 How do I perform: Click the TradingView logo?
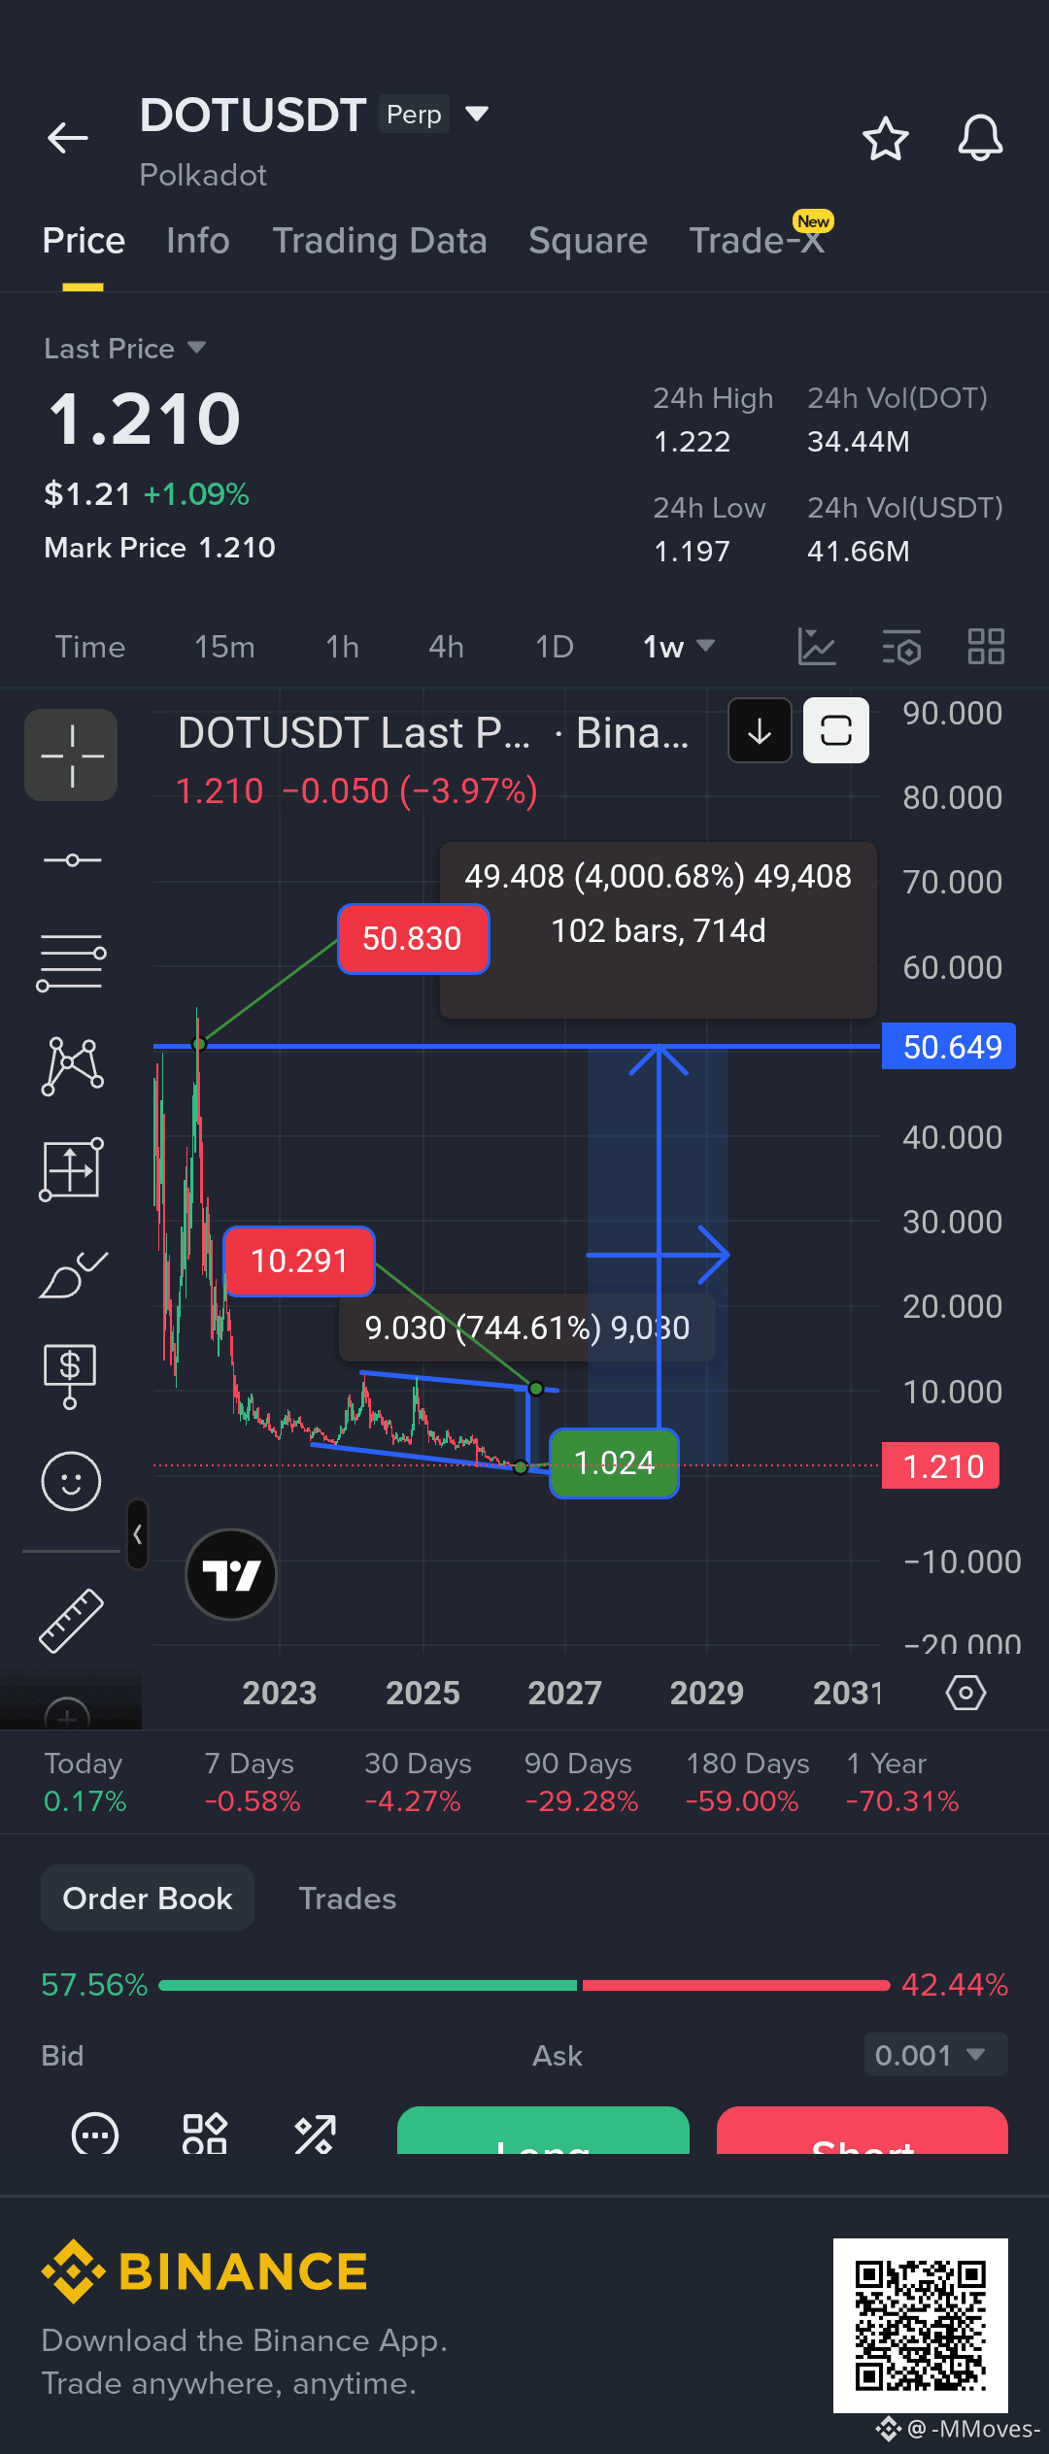coord(231,1574)
